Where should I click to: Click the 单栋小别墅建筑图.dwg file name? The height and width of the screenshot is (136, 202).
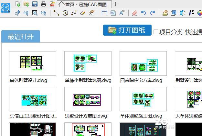88,80
